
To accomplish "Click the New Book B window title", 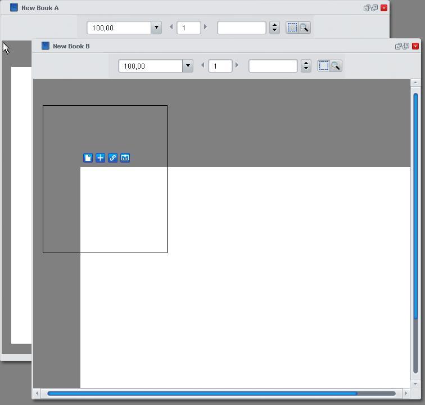I will pos(71,46).
